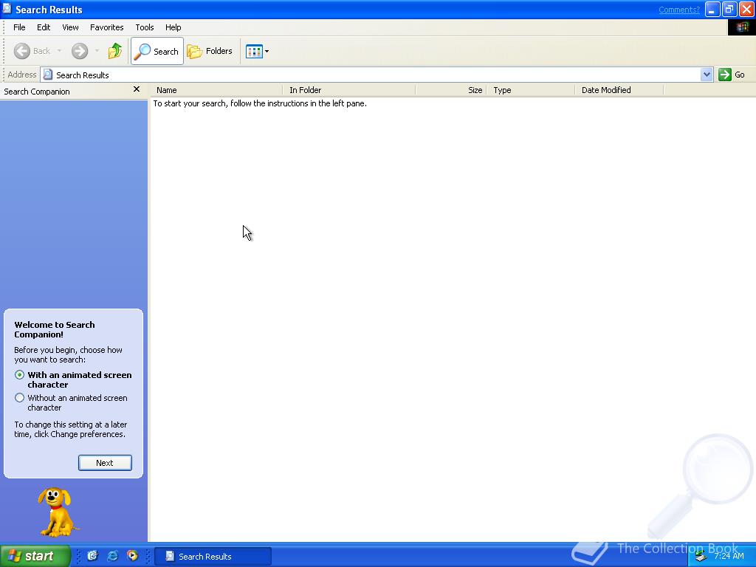
Task: Minimize the Search Results window
Action: tap(712, 9)
